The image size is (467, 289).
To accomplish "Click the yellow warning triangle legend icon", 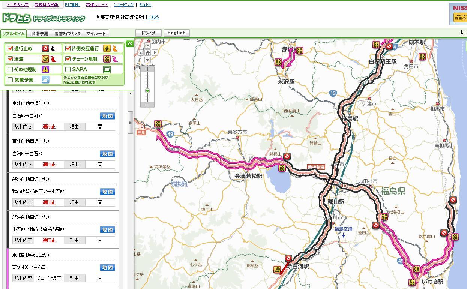I will coord(45,69).
